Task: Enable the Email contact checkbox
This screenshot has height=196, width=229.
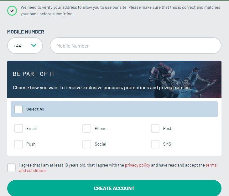Action: point(18,128)
